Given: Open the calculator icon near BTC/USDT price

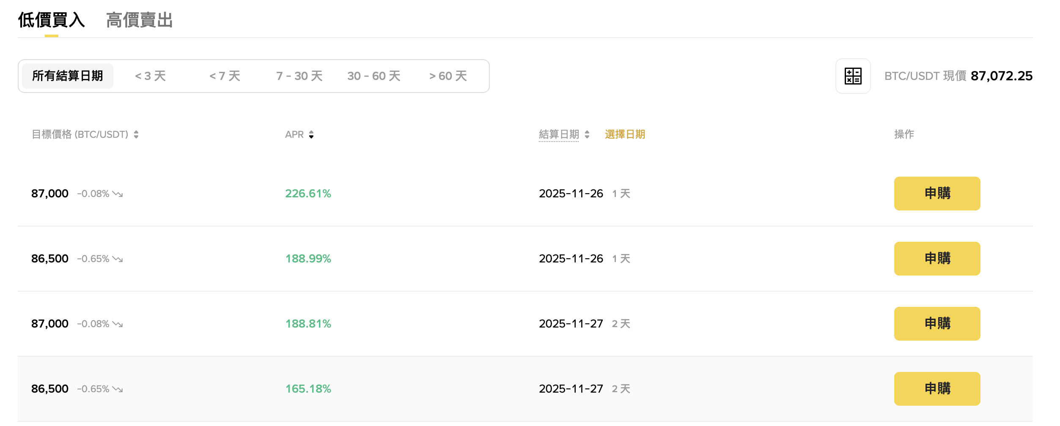Looking at the screenshot, I should click(x=853, y=76).
